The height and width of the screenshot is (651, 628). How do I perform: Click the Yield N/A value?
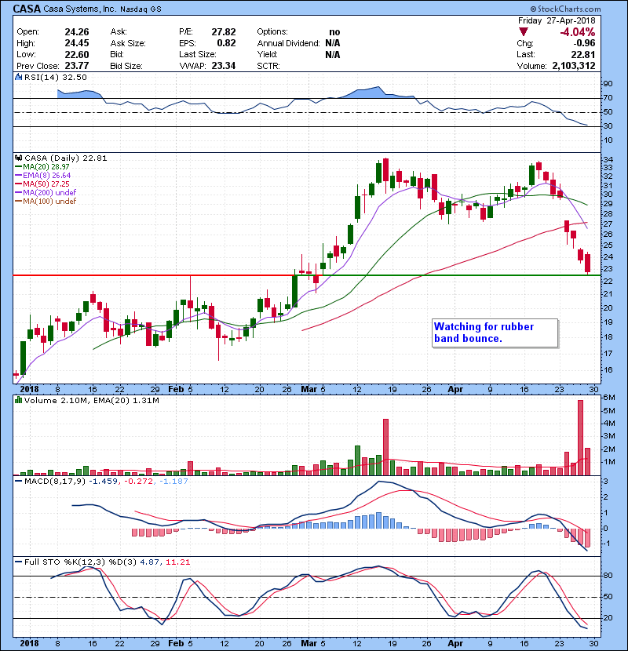point(333,54)
